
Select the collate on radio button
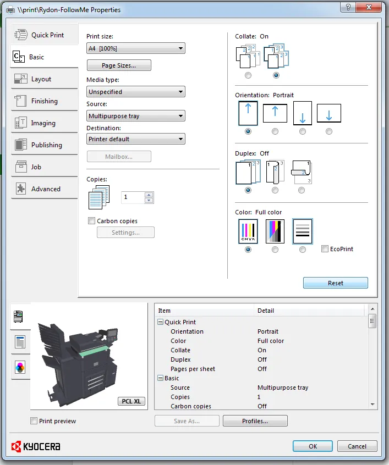[x=276, y=75]
